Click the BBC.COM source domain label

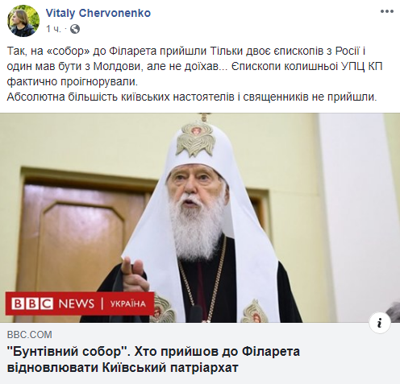(30, 335)
